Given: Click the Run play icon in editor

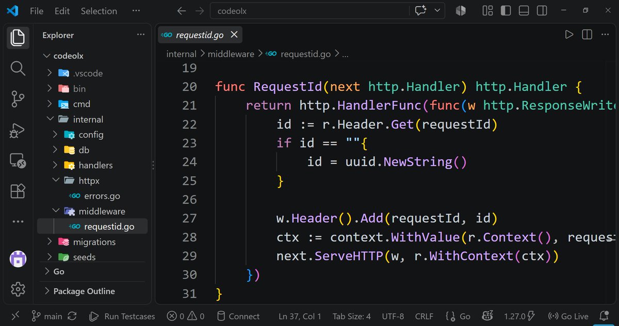Looking at the screenshot, I should click(569, 35).
